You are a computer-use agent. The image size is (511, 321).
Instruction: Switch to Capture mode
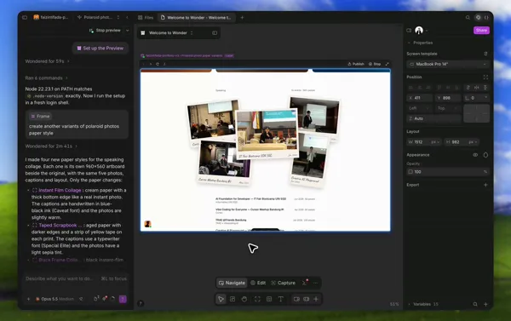284,283
